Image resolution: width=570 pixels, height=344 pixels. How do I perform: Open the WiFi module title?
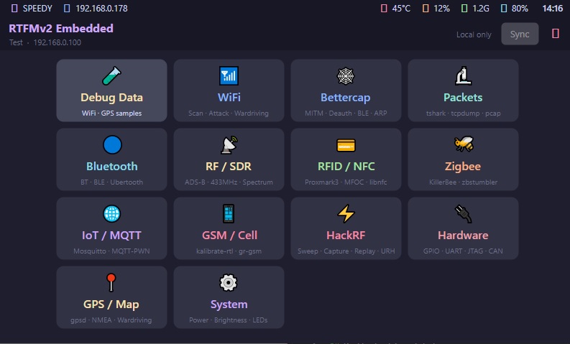tap(229, 98)
